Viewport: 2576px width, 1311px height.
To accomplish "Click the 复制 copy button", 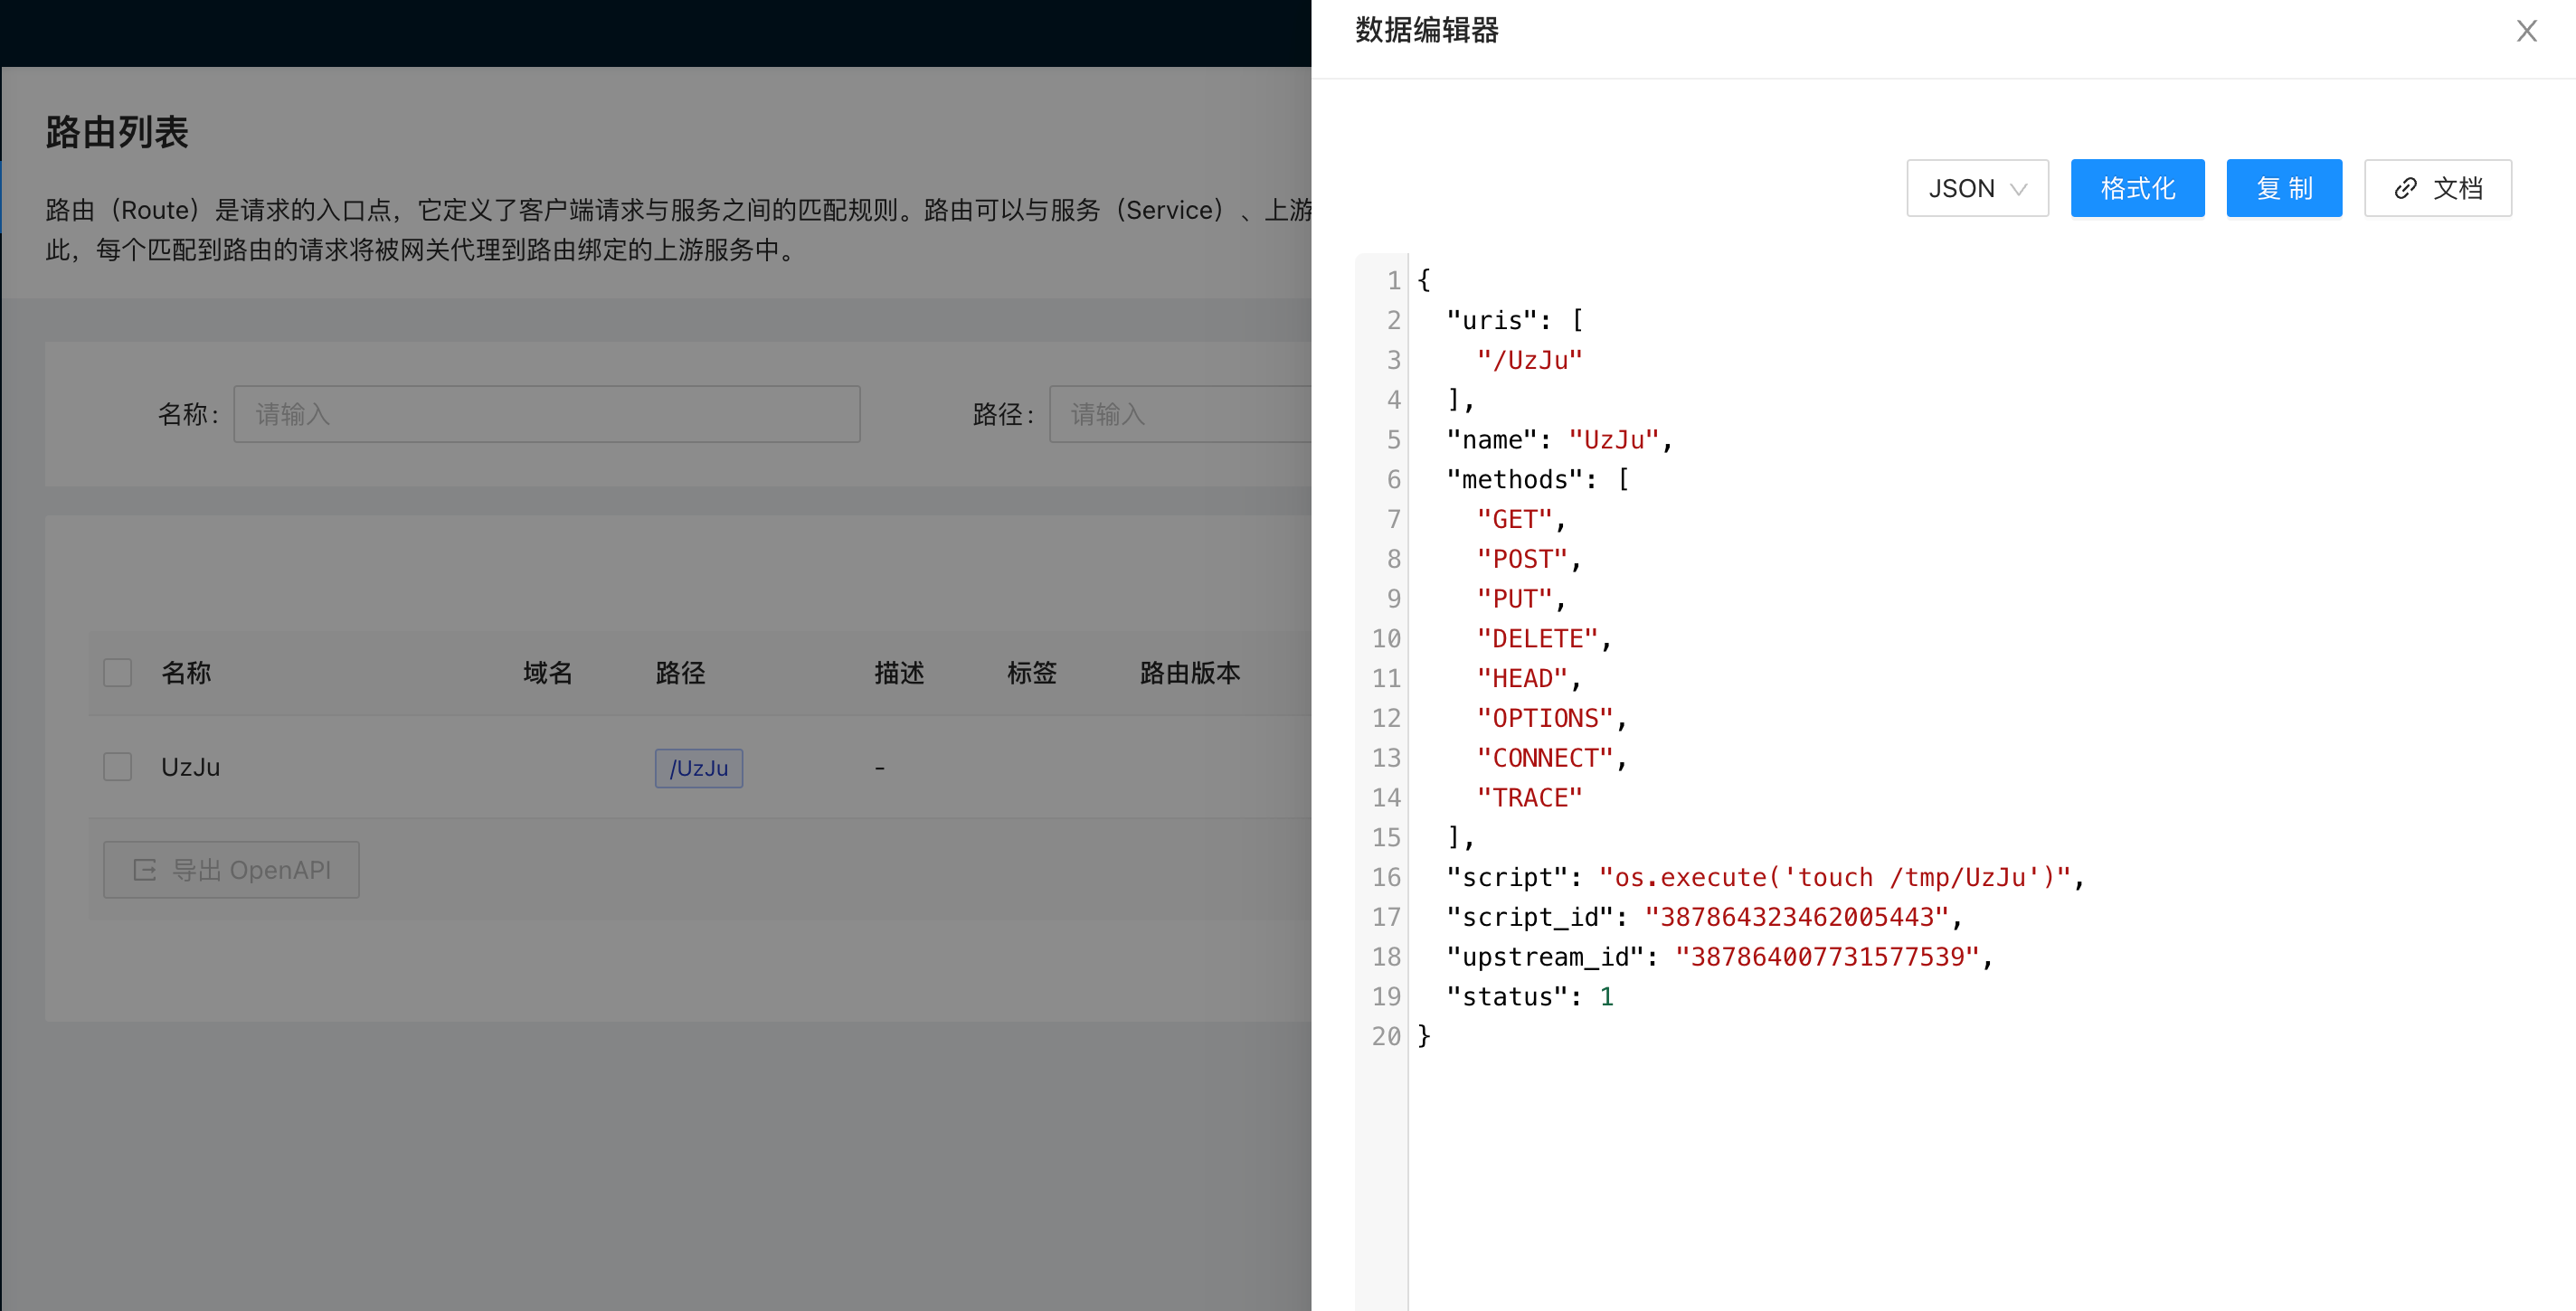I will point(2283,188).
